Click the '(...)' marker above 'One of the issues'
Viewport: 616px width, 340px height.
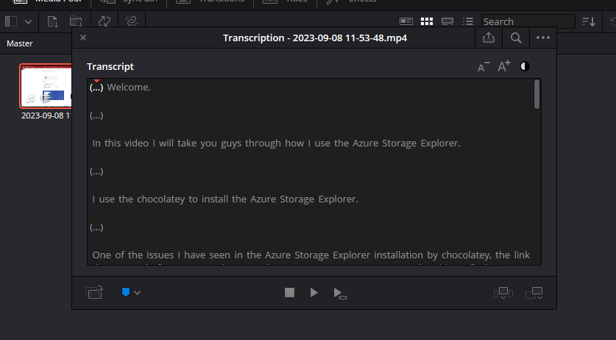point(96,227)
